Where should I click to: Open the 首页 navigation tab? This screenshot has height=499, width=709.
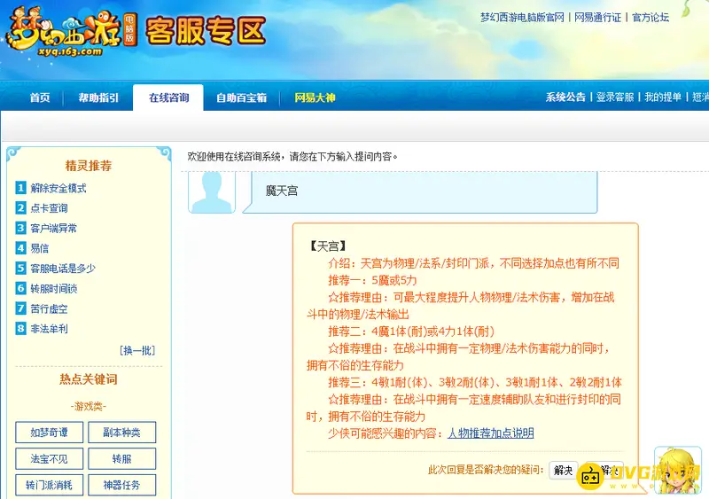tap(40, 97)
